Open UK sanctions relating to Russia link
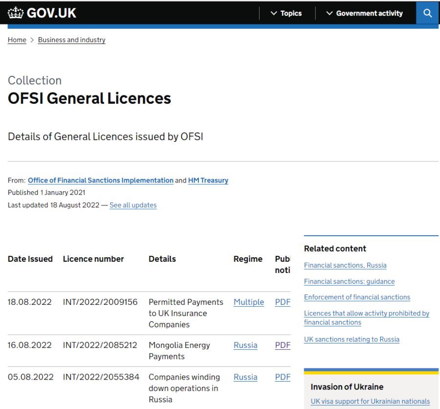The image size is (440, 409). pos(352,340)
